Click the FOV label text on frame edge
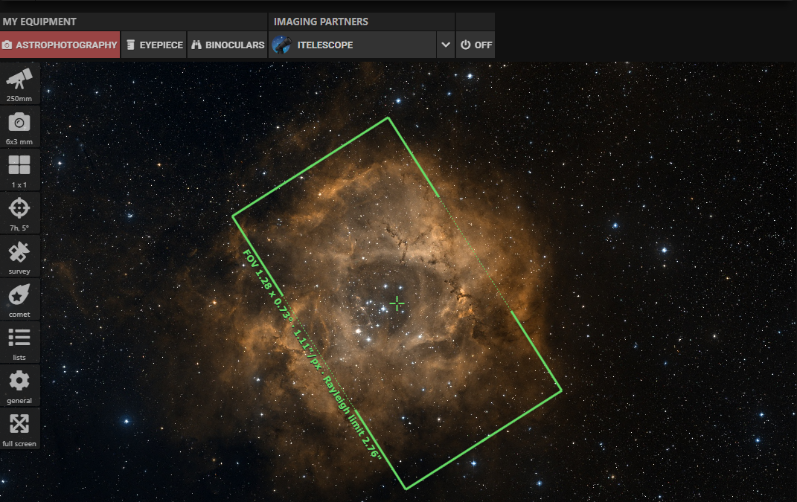This screenshot has height=502, width=797. click(x=311, y=354)
